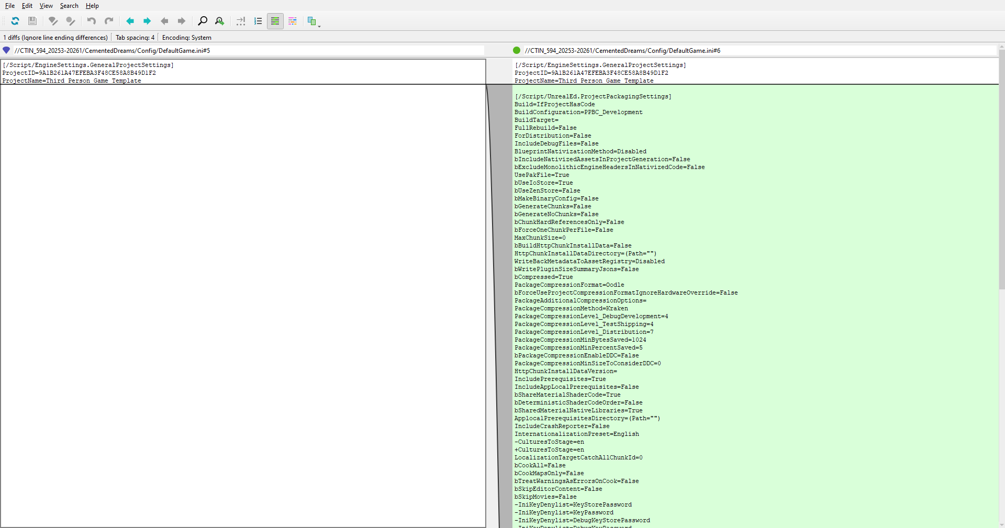This screenshot has width=1005, height=528.
Task: Jump to previous diff with teal left arrow
Action: coord(130,21)
